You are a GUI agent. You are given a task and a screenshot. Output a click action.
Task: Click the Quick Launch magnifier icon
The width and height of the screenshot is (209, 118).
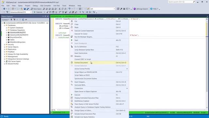[194, 2]
